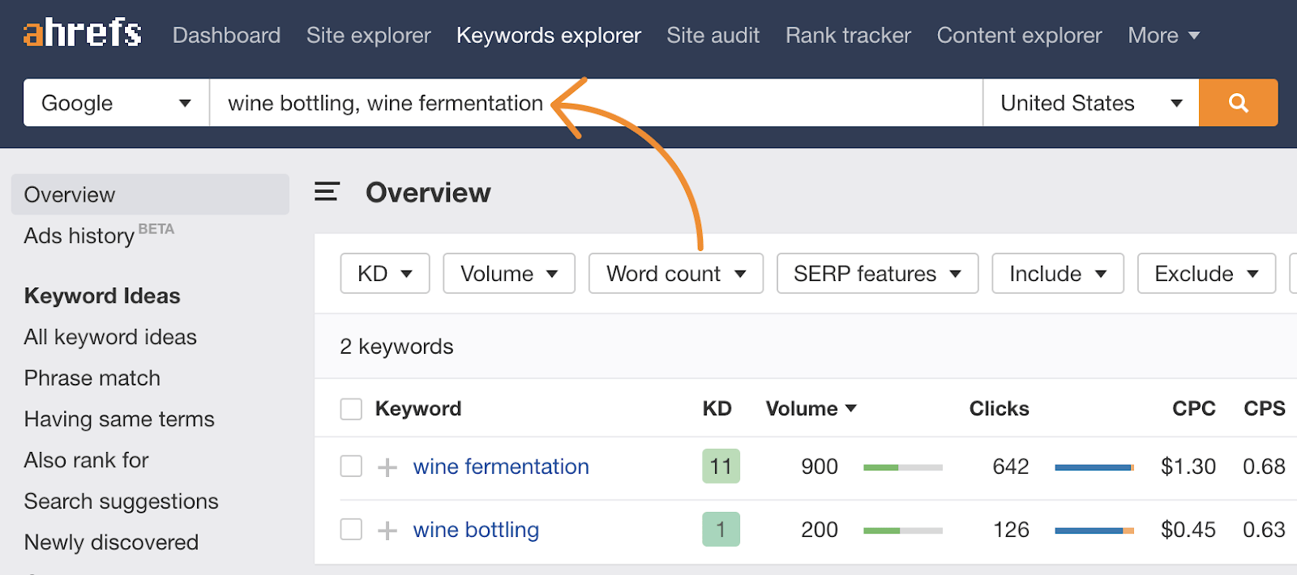Sort by the Volume column header

pyautogui.click(x=811, y=409)
